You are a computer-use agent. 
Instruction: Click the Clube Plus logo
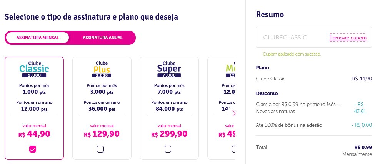tap(102, 69)
